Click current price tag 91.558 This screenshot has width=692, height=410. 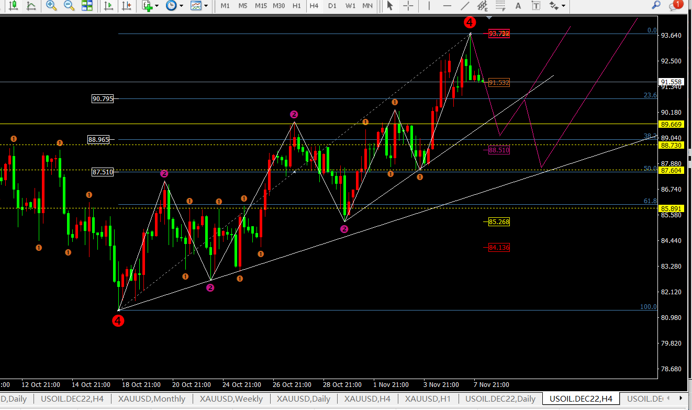pyautogui.click(x=671, y=82)
